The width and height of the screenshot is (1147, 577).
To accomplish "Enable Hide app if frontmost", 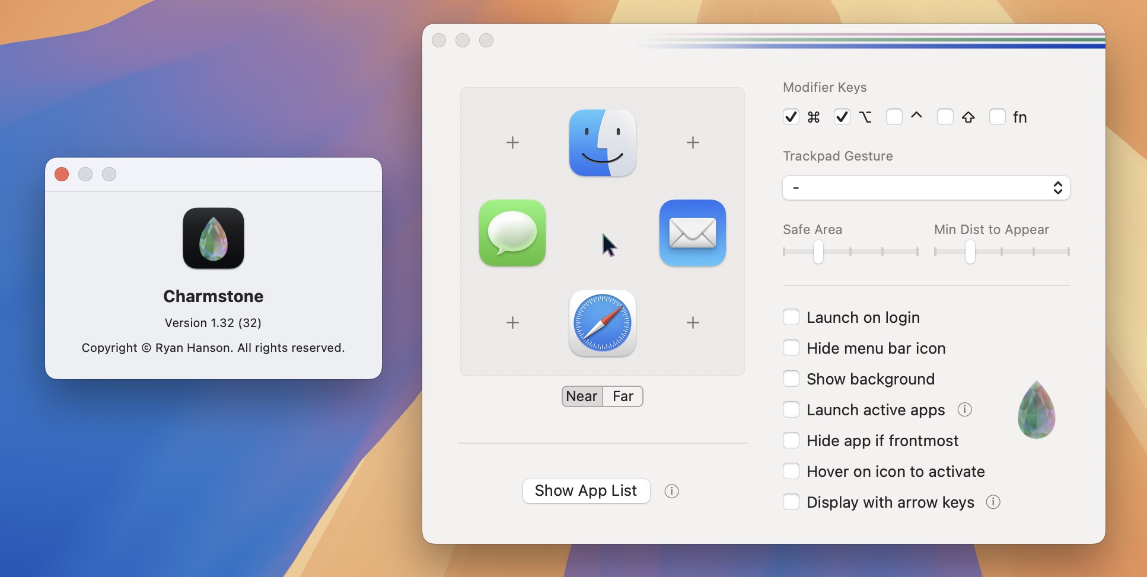I will pos(791,440).
